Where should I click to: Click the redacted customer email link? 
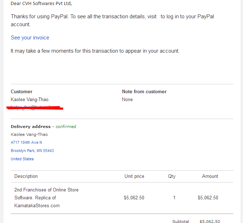pyautogui.click(x=36, y=107)
